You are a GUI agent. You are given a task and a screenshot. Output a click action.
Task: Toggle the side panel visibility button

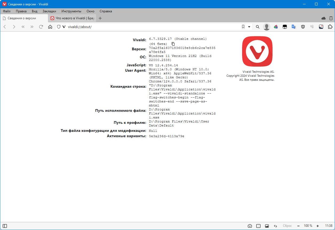[x=5, y=226]
